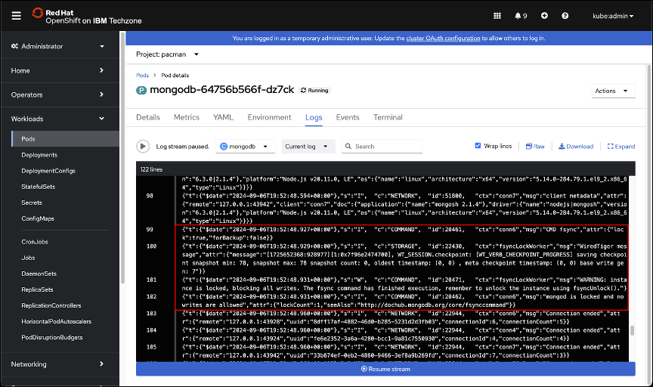Switch to the Terminal tab
This screenshot has width=653, height=387.
388,118
